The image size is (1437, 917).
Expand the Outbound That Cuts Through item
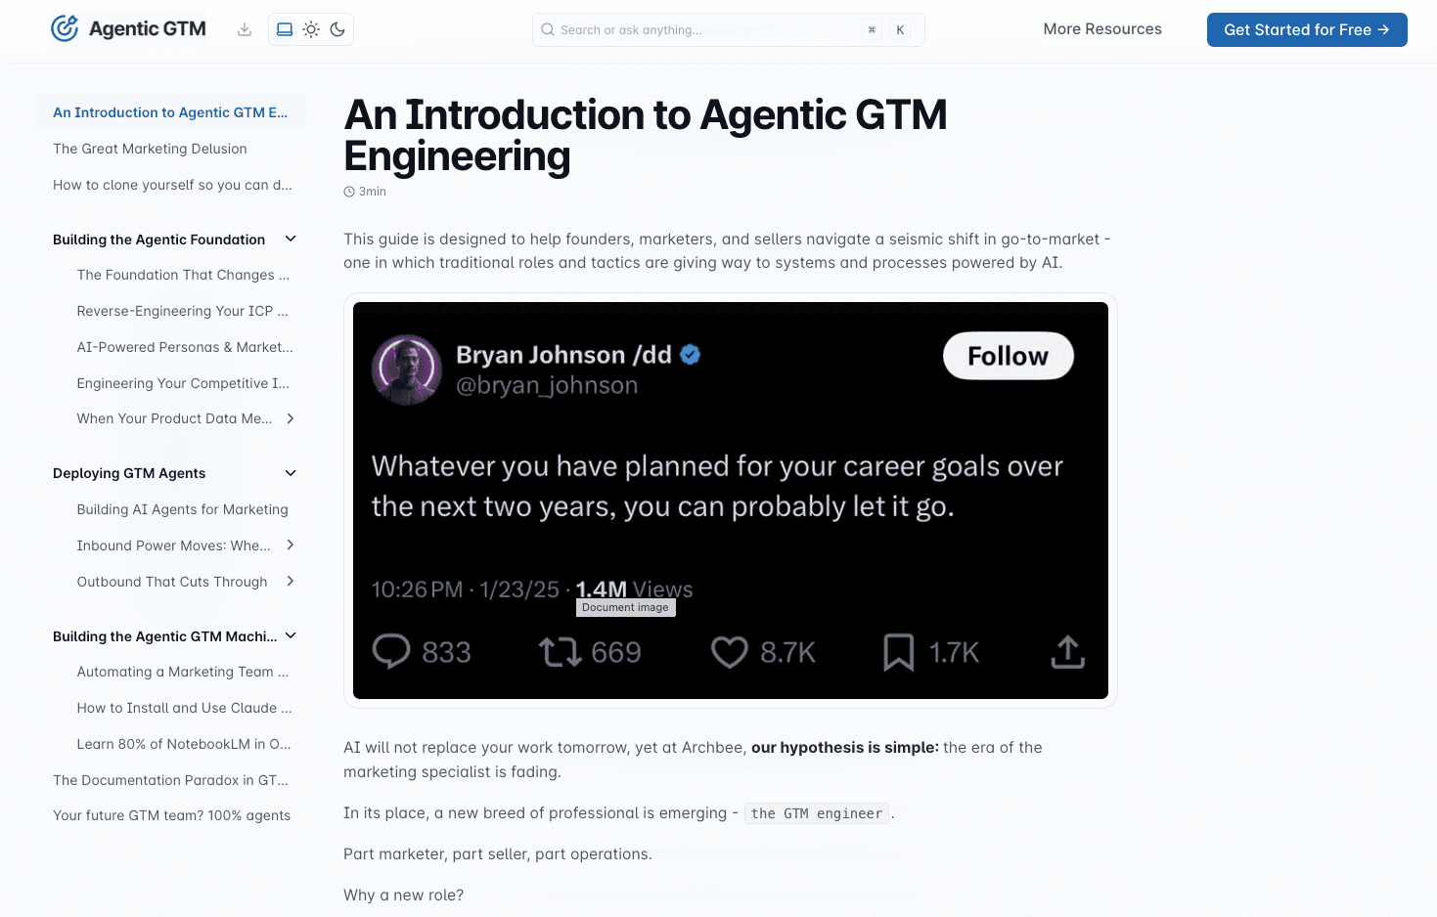point(291,582)
